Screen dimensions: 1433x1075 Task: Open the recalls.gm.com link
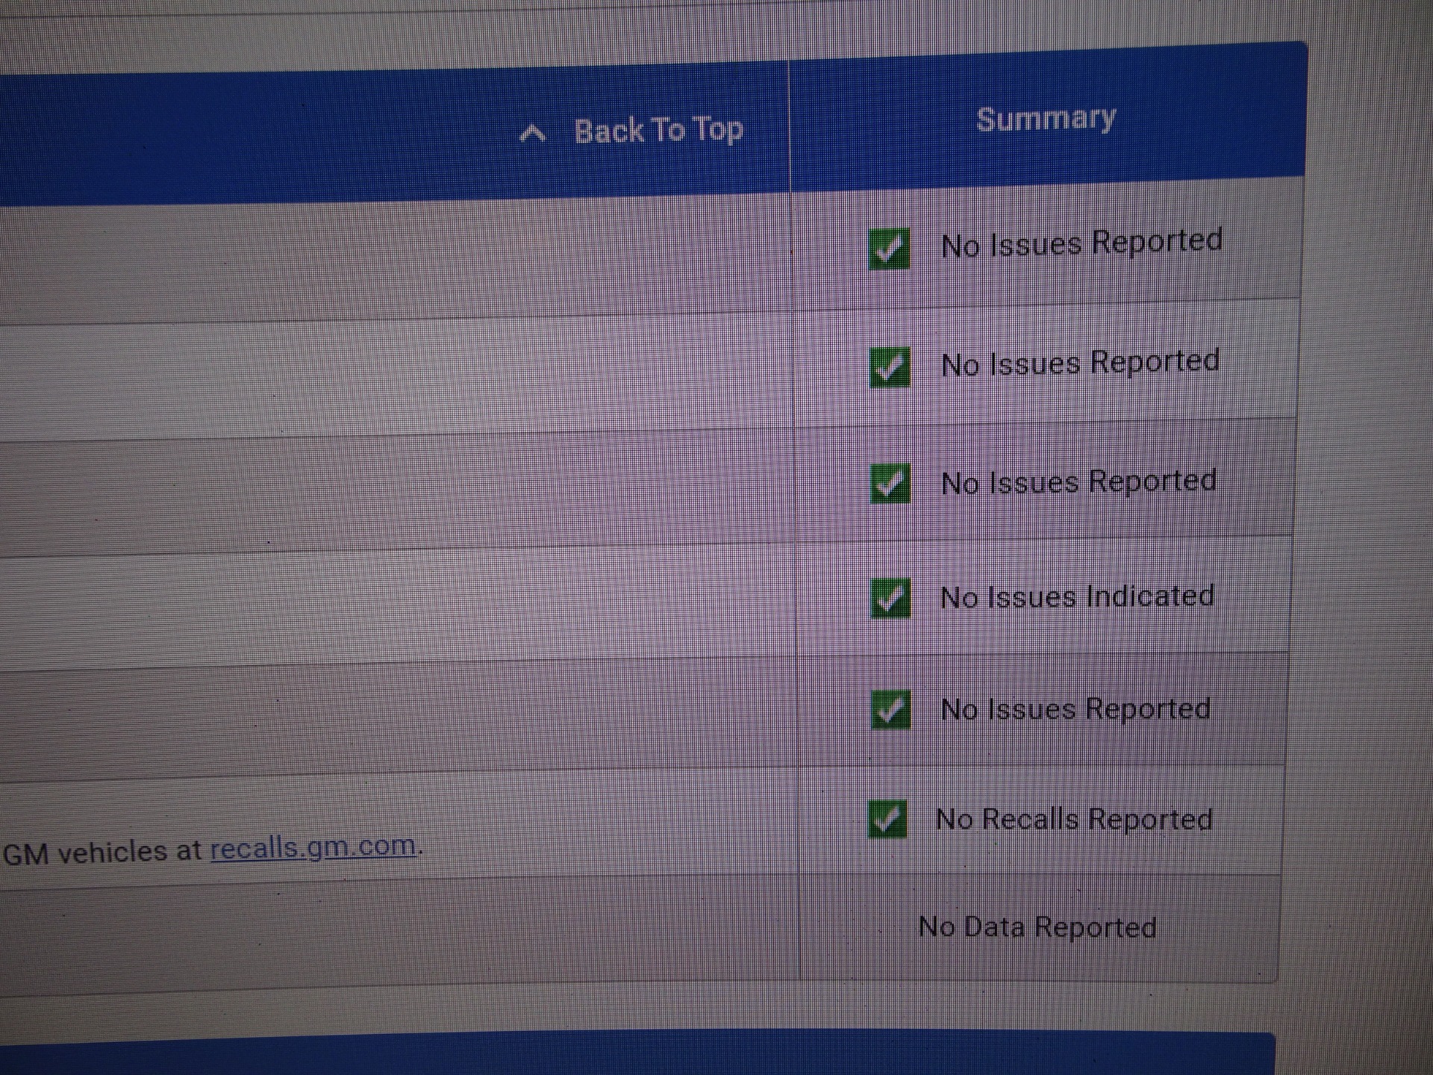(x=313, y=847)
